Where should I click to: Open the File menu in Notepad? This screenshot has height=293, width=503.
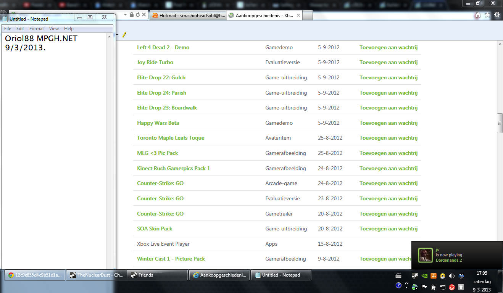[x=8, y=29]
